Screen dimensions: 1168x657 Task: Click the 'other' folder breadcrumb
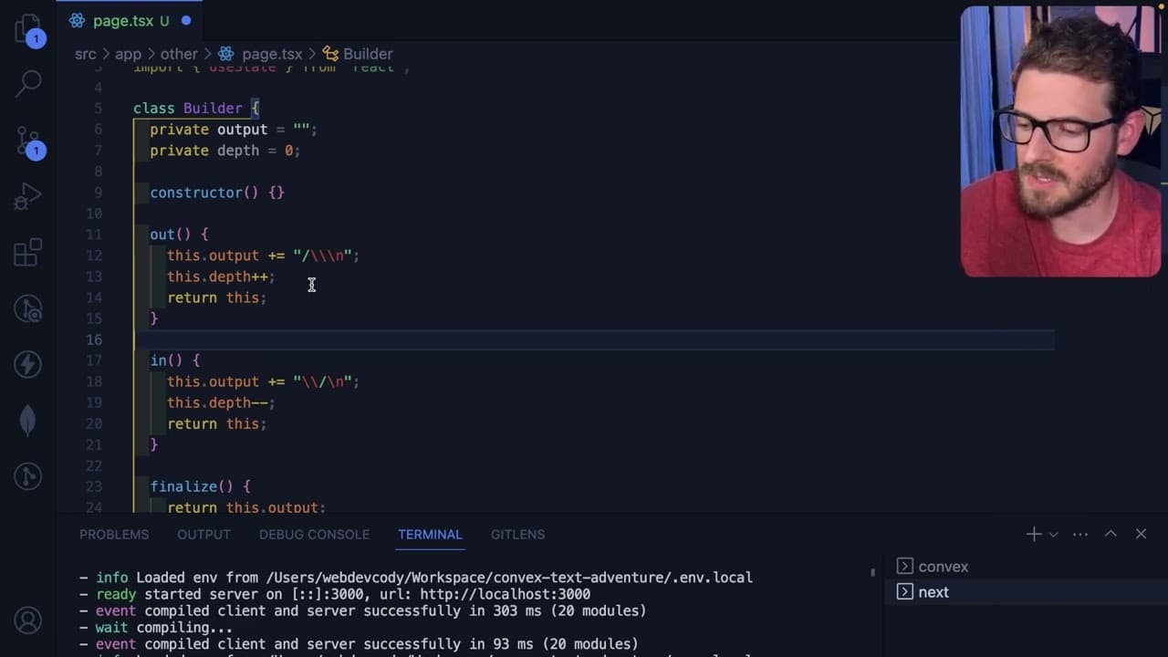(179, 54)
